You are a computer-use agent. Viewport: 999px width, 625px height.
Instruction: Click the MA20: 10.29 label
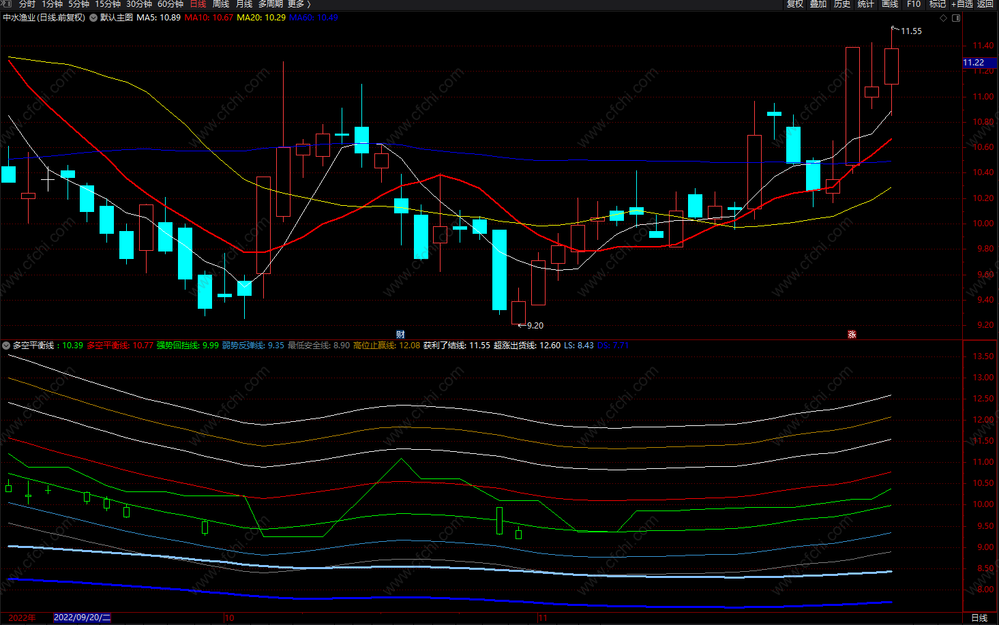[x=261, y=18]
